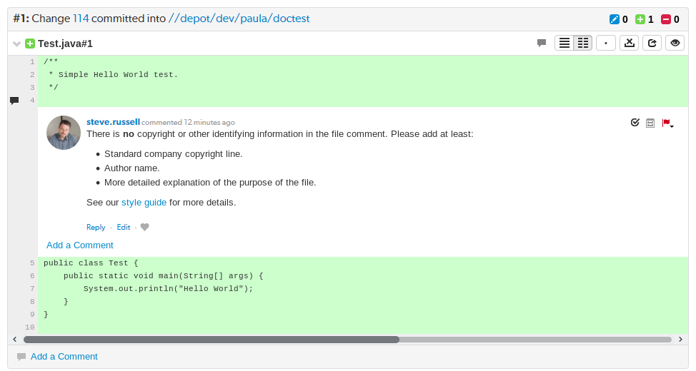Open the style guide link

pos(144,203)
